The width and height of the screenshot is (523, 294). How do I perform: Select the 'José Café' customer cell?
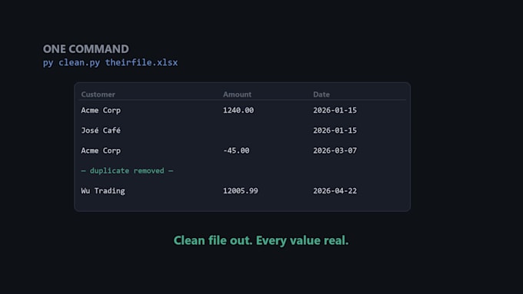(x=101, y=130)
